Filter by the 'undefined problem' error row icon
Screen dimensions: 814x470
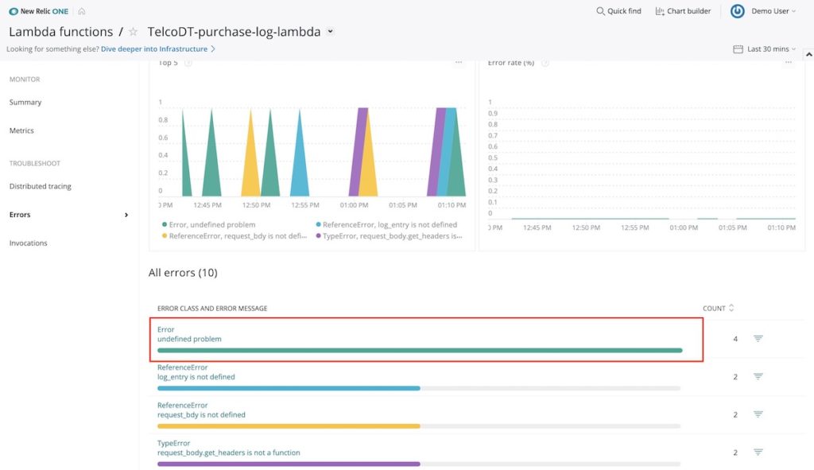click(x=758, y=339)
